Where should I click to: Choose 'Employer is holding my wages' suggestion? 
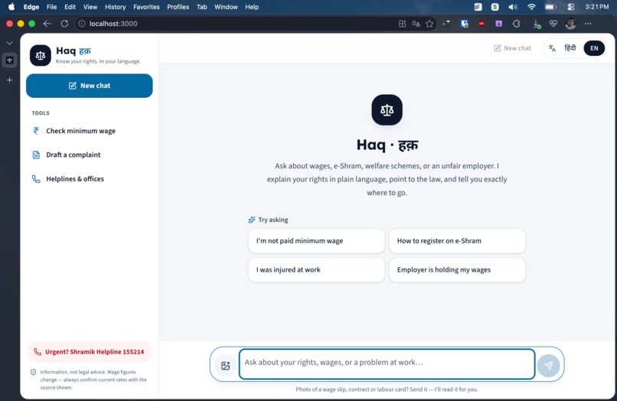coord(457,270)
